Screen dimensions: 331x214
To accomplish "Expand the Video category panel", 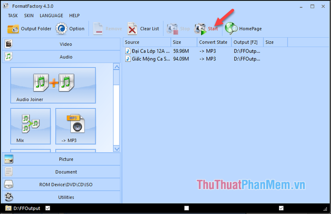I will [61, 44].
